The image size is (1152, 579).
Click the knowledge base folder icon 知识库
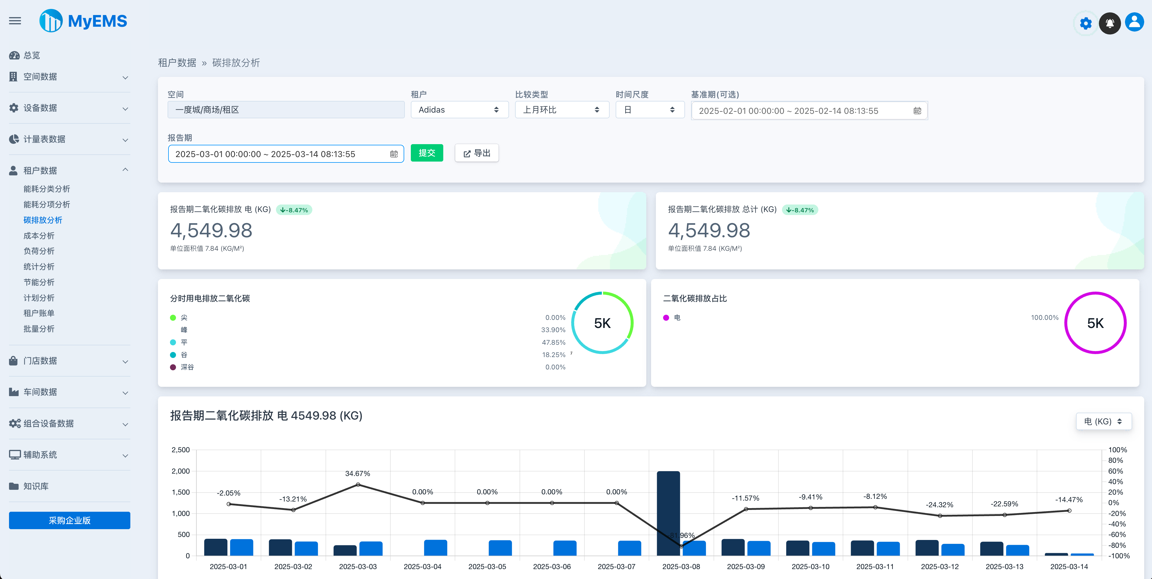14,486
